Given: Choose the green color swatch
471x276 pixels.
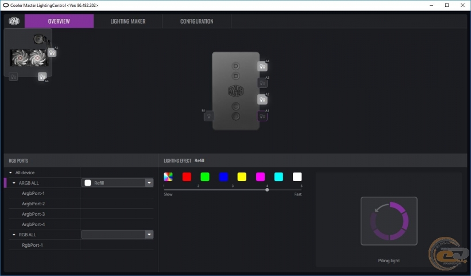Looking at the screenshot, I should coord(205,177).
